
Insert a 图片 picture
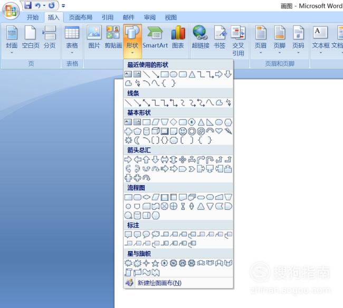94,37
